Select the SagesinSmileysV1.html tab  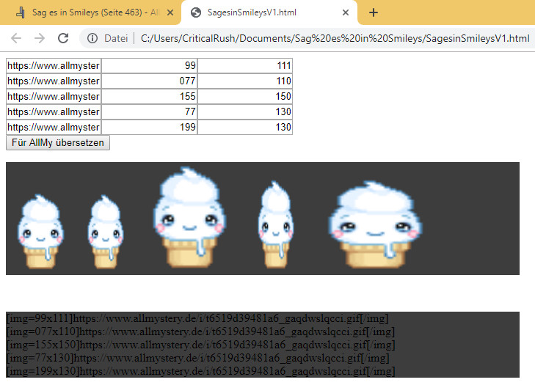click(269, 12)
